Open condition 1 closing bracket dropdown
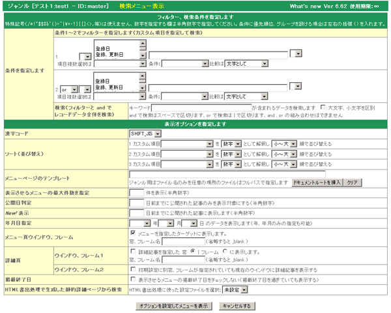Screen dimensions: 391x313 click(x=296, y=53)
